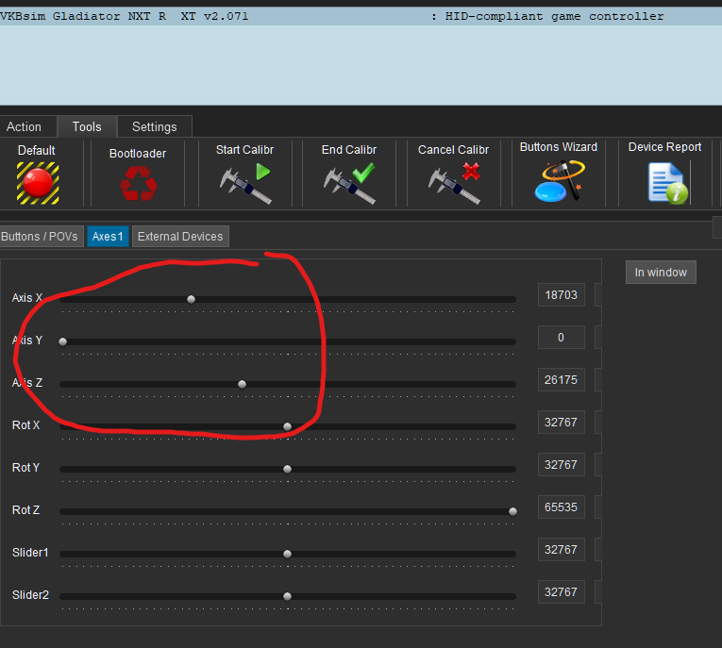Open the Bootloader recycle icon
The image size is (722, 648).
tap(138, 184)
